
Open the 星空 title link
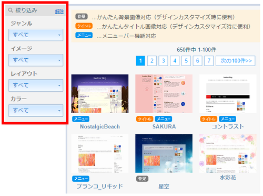tap(164, 187)
